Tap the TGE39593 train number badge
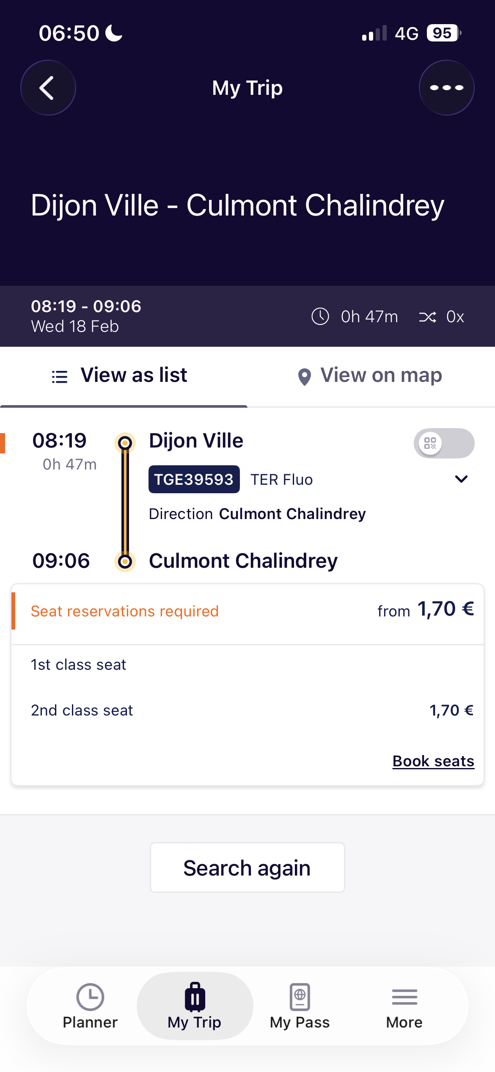The width and height of the screenshot is (495, 1072). 194,479
